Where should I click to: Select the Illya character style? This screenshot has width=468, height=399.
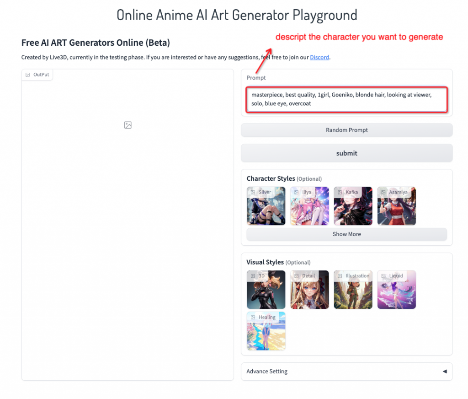click(309, 206)
